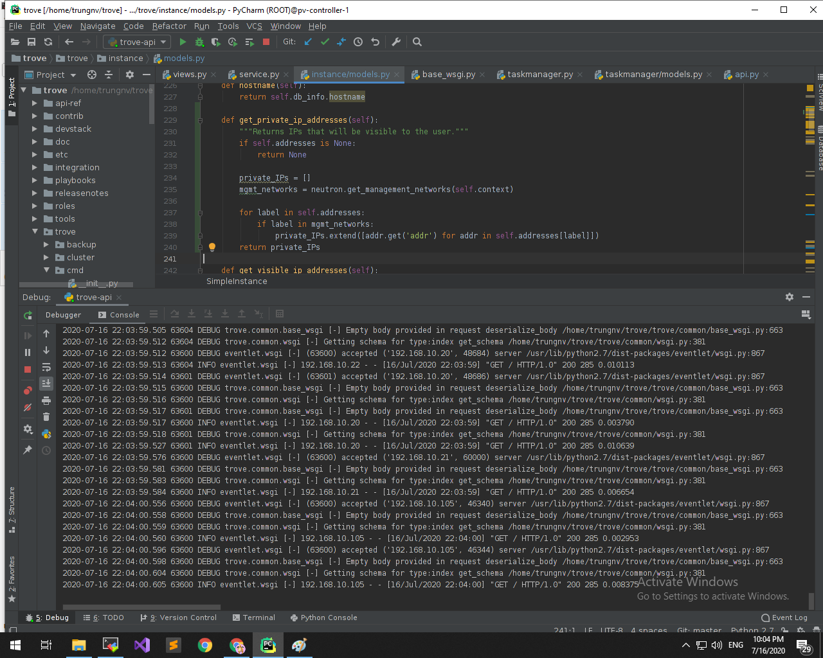This screenshot has width=823, height=658.
Task: Click the Open folder icon in toolbar
Action: (x=15, y=42)
